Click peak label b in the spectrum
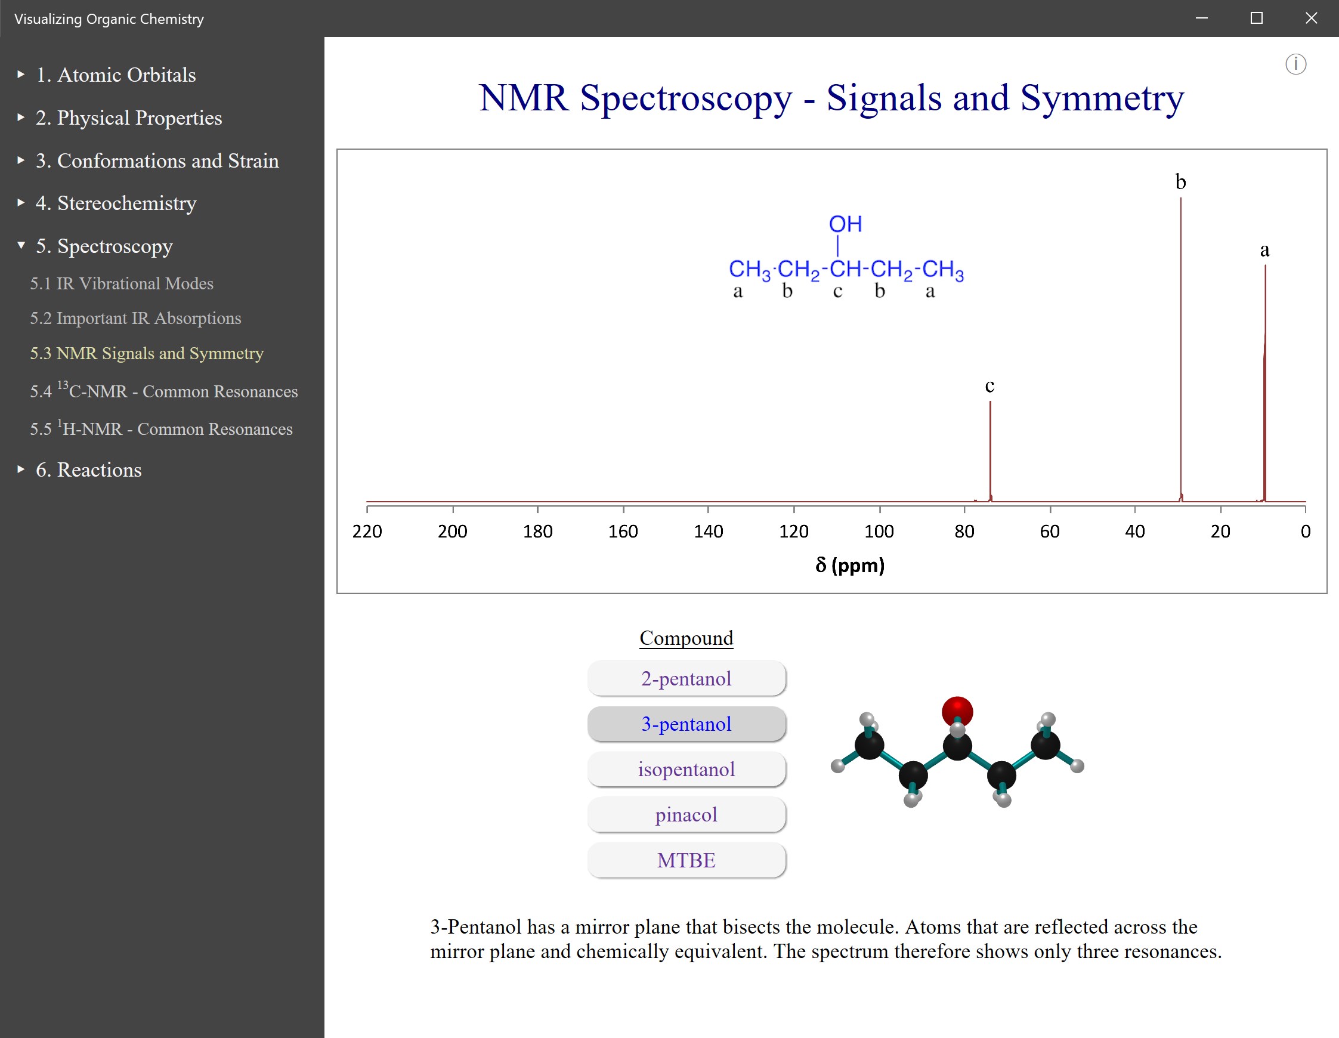 1180,182
